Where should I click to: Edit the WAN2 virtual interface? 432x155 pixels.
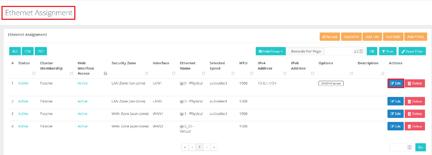[x=395, y=126]
